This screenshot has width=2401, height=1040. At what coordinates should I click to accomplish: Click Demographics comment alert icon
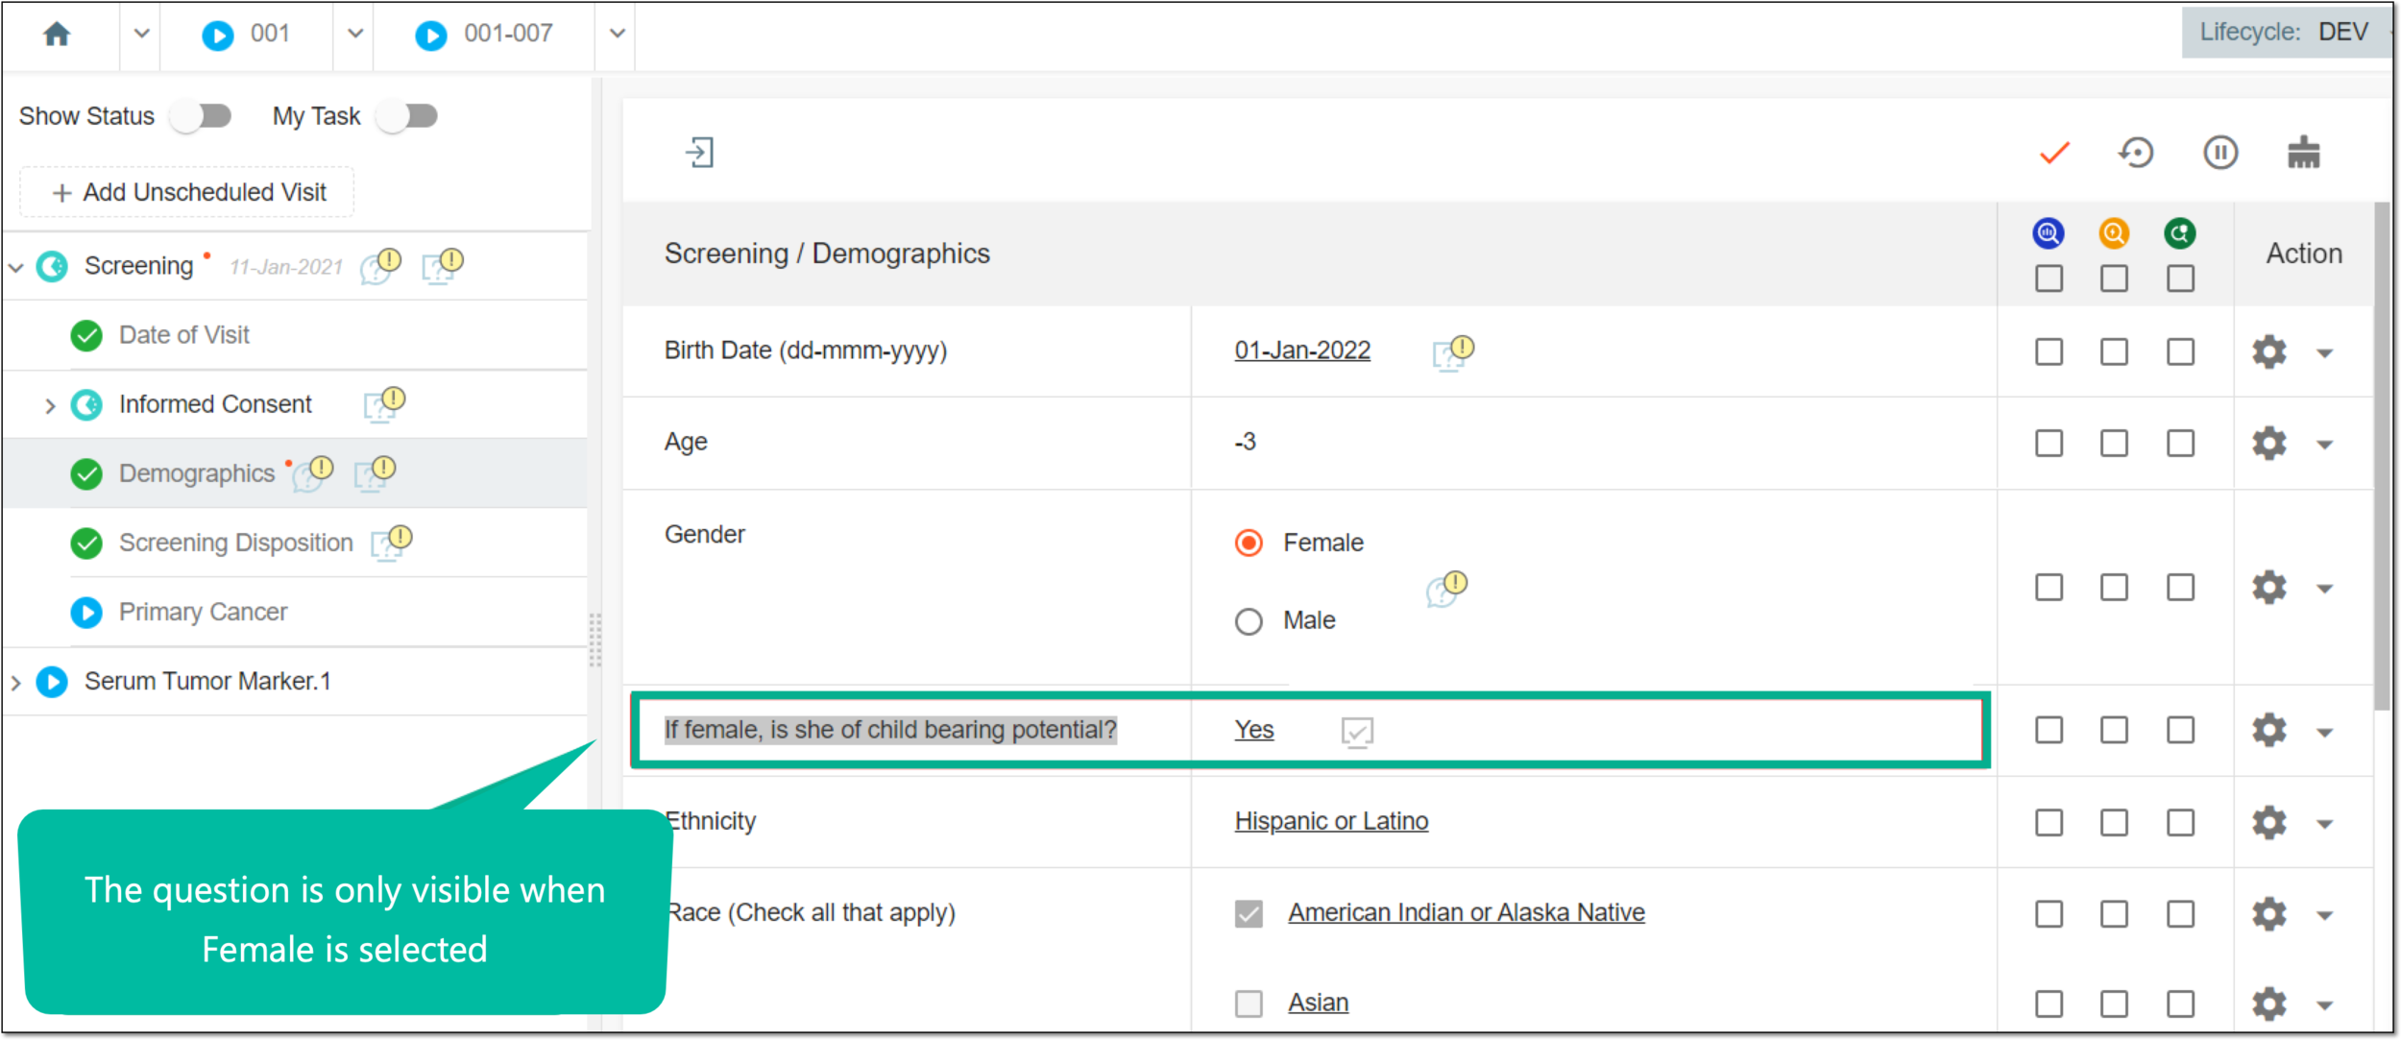point(312,473)
